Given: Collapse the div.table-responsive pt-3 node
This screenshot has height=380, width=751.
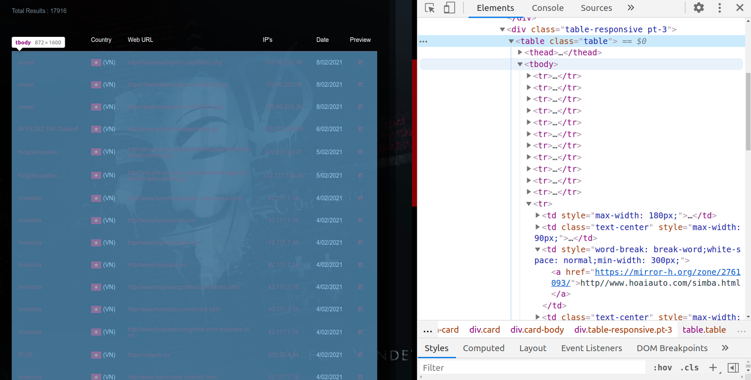Looking at the screenshot, I should (x=502, y=30).
